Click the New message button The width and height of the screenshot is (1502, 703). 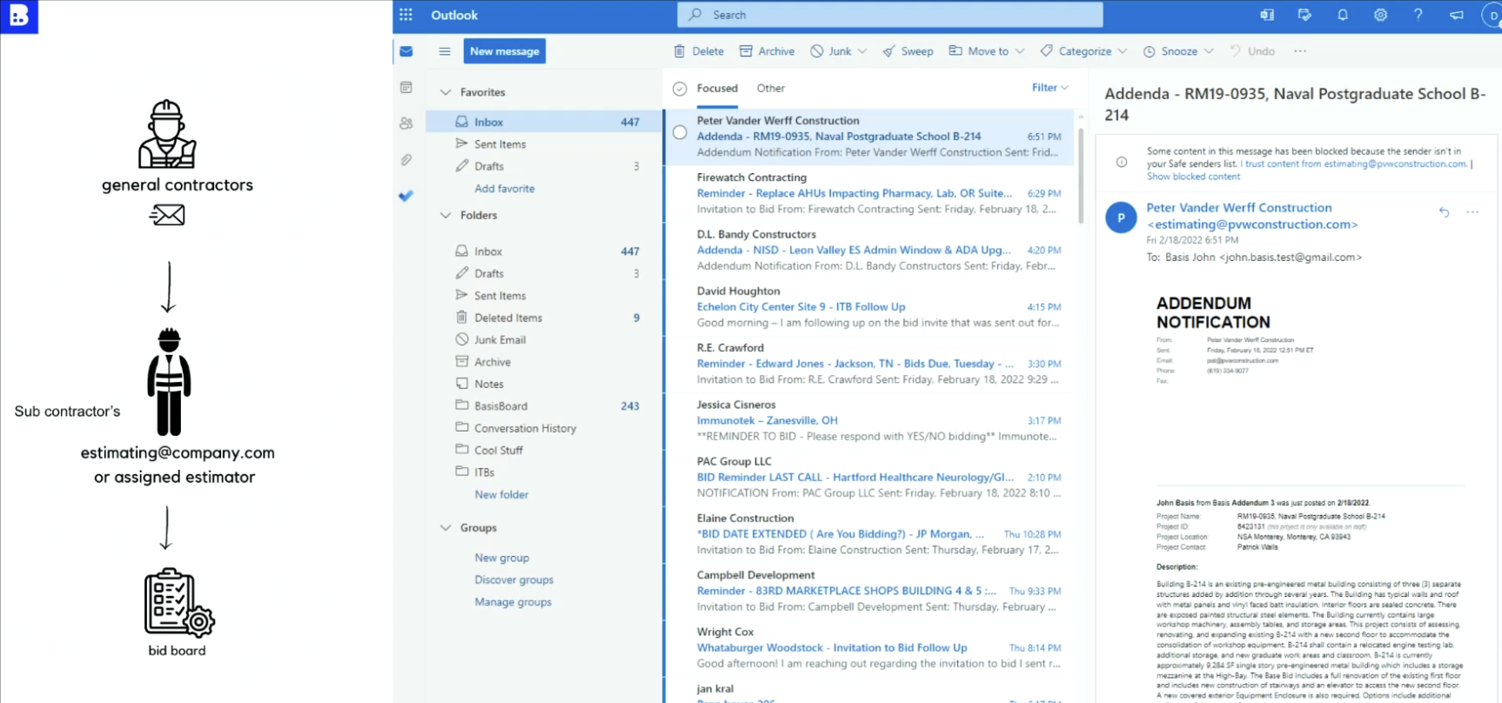pos(505,51)
